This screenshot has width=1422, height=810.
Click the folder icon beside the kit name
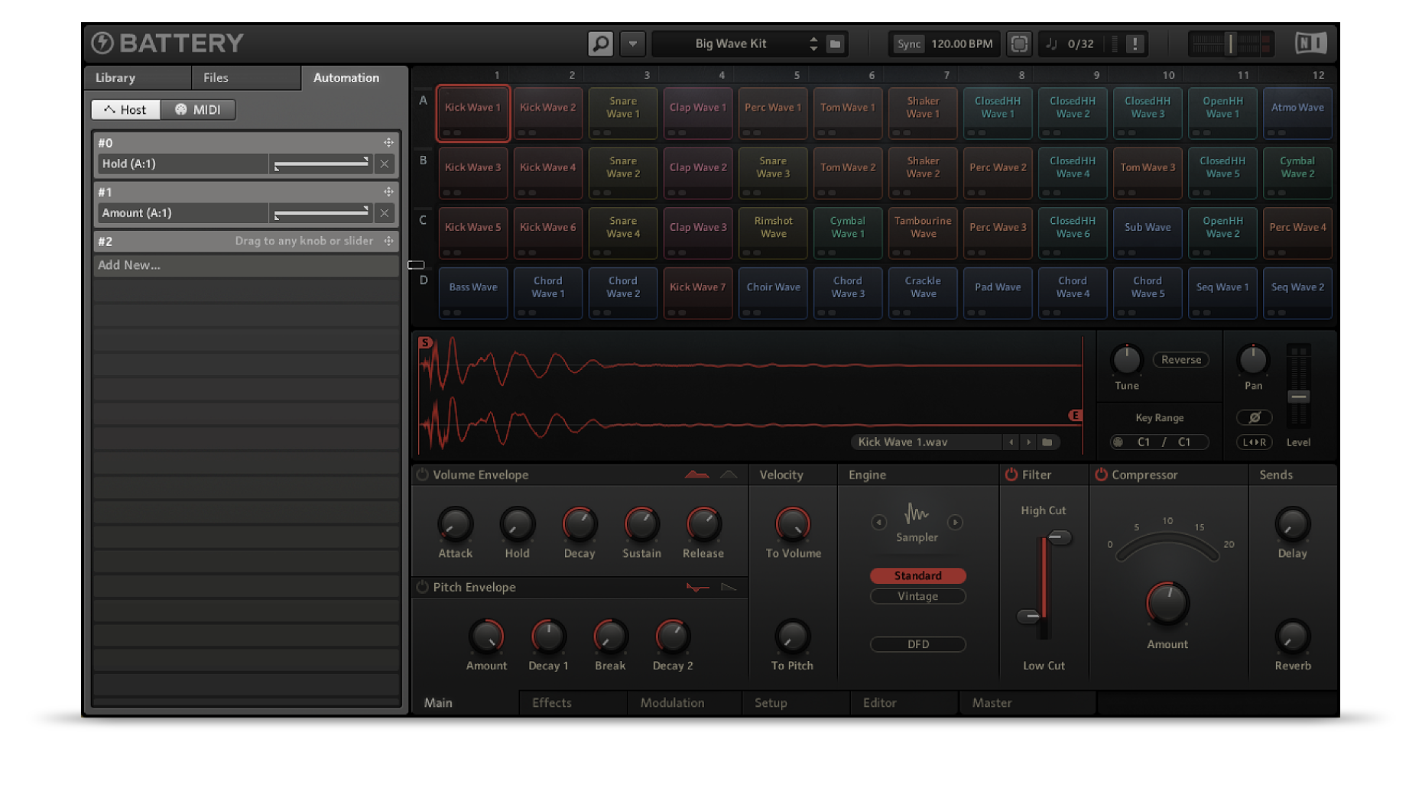point(836,44)
